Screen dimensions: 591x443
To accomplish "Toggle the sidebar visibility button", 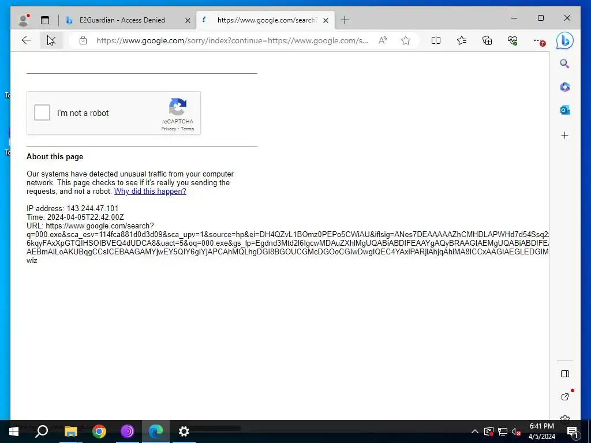I will pos(564,374).
